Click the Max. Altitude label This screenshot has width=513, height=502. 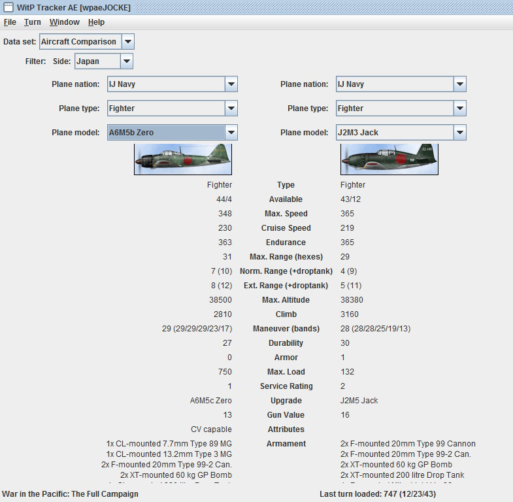286,300
